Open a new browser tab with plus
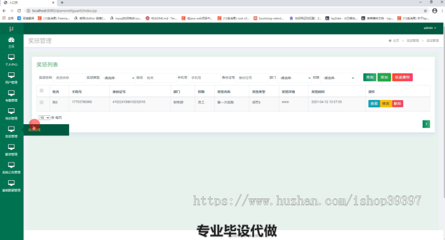 coord(62,2)
